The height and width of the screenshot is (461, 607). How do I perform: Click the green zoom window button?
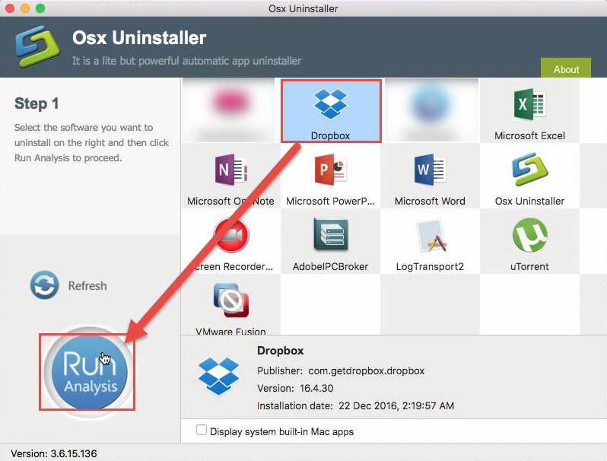(x=40, y=8)
